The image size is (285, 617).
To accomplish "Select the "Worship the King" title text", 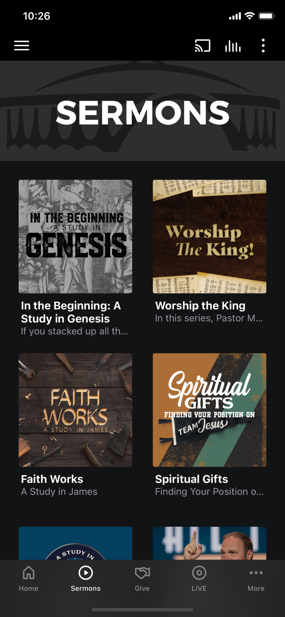I will [x=200, y=306].
